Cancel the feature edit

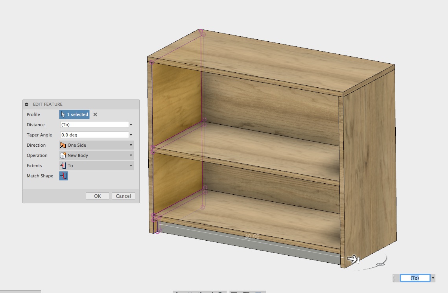(123, 196)
